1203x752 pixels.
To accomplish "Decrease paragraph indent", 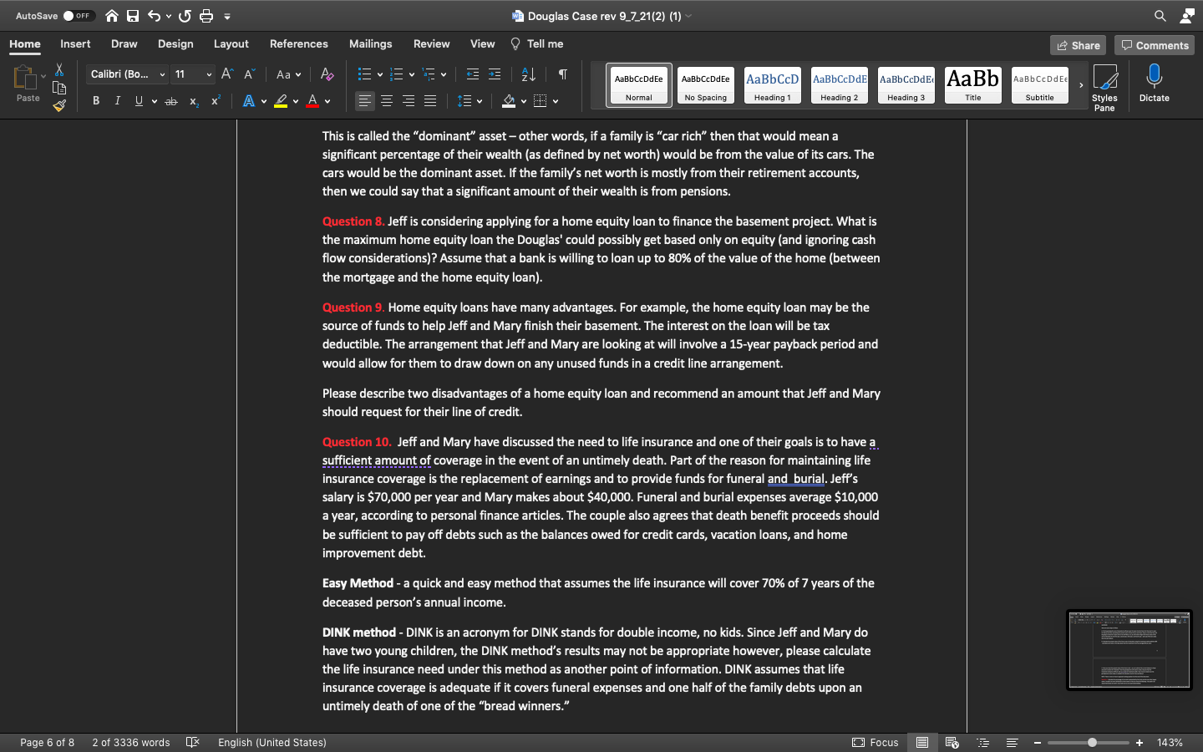I will (x=473, y=74).
